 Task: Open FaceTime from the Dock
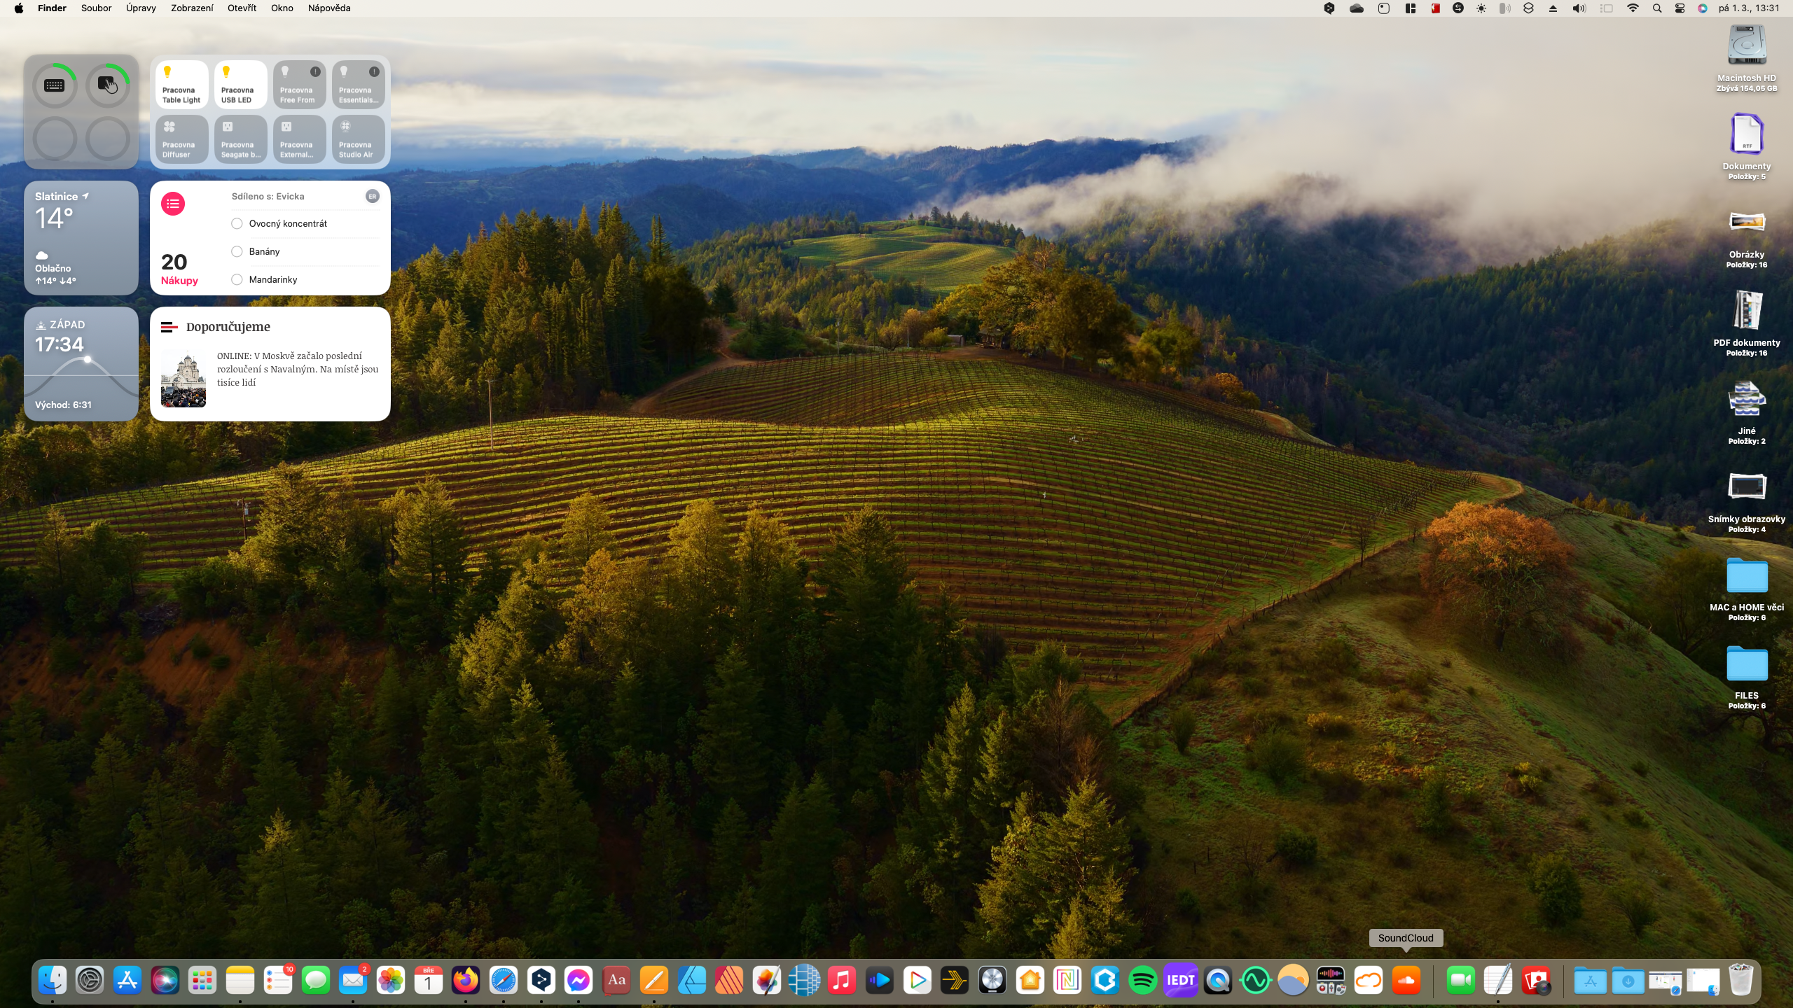click(x=1460, y=980)
